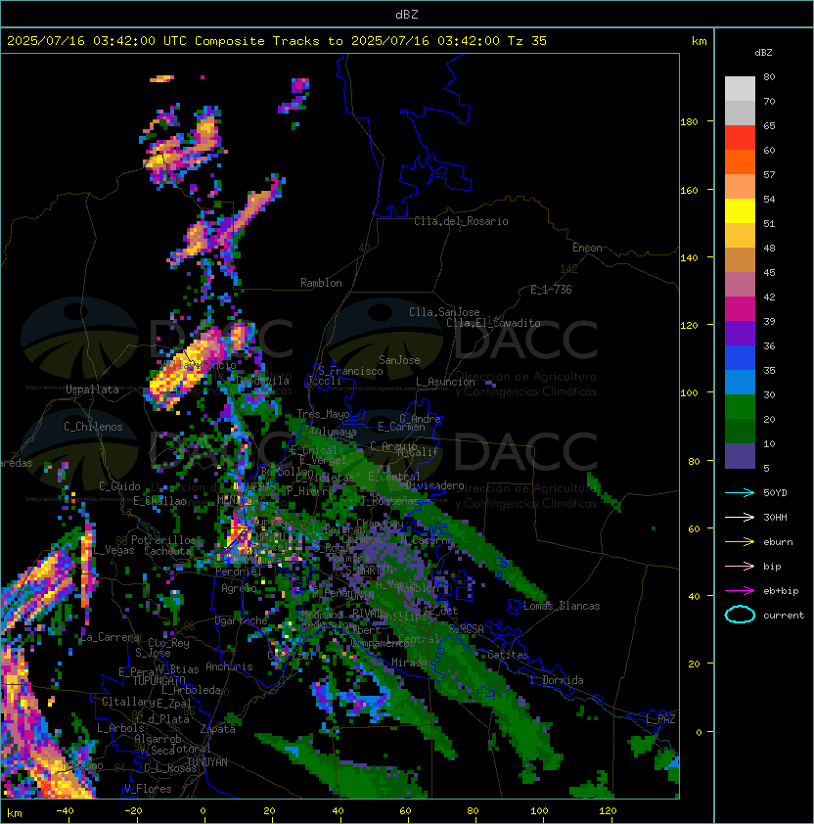Click the '160' km axis tick label
The height and width of the screenshot is (824, 814).
[689, 190]
